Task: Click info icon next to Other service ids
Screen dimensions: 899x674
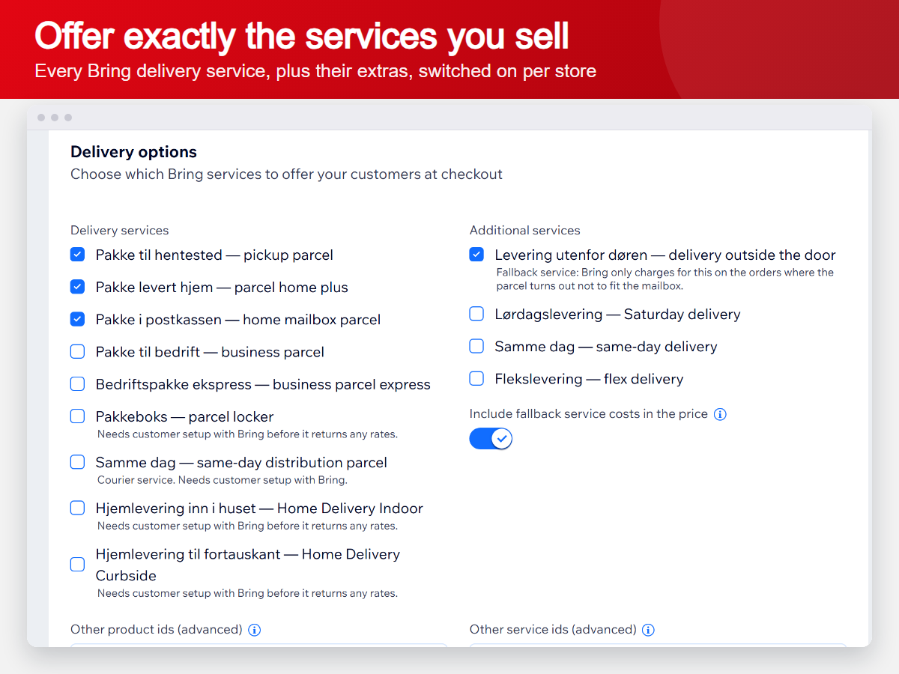Action: [x=648, y=630]
